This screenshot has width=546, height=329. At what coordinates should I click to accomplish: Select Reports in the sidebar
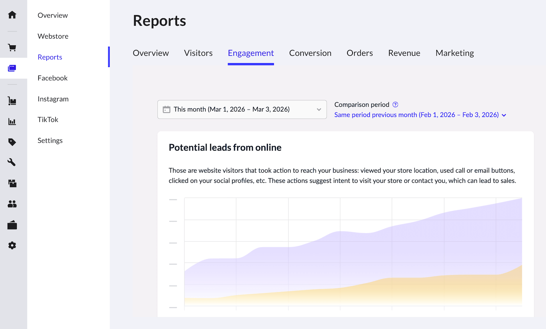pyautogui.click(x=50, y=57)
